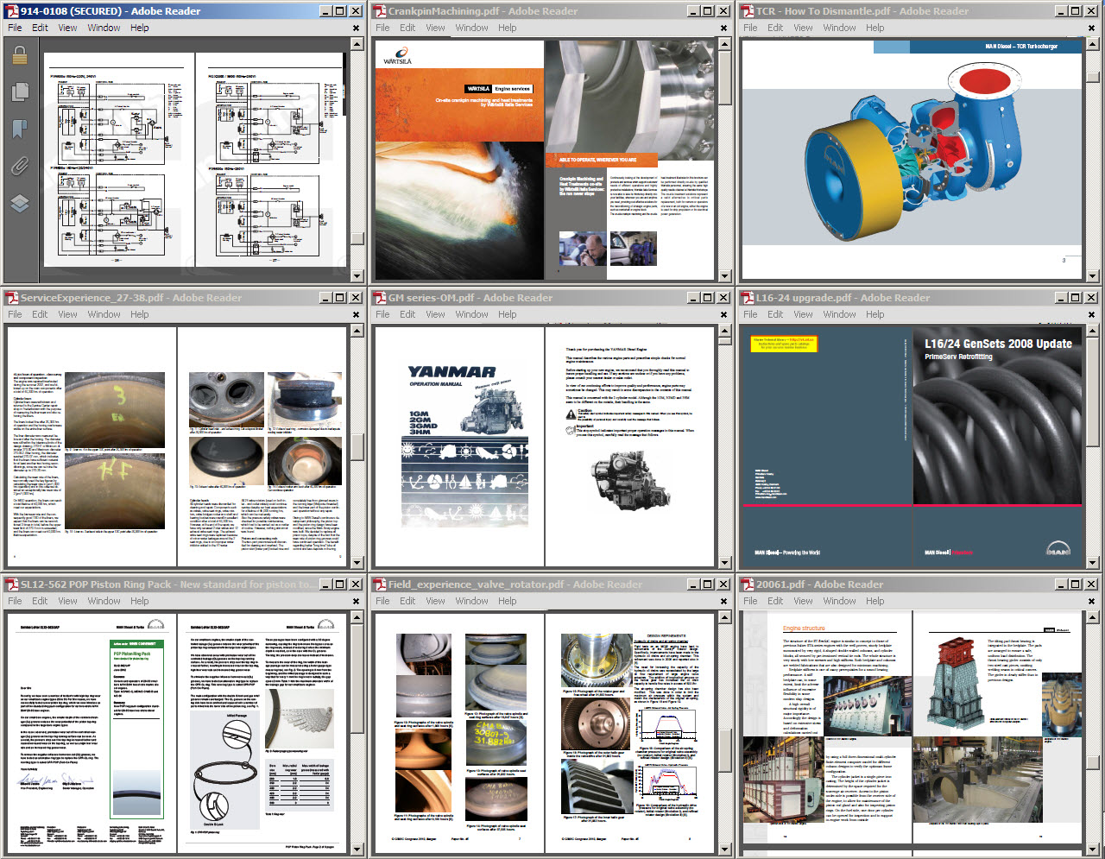Screen dimensions: 1105x859
Task: Open the Attachments paperclip panel
Action: point(19,166)
